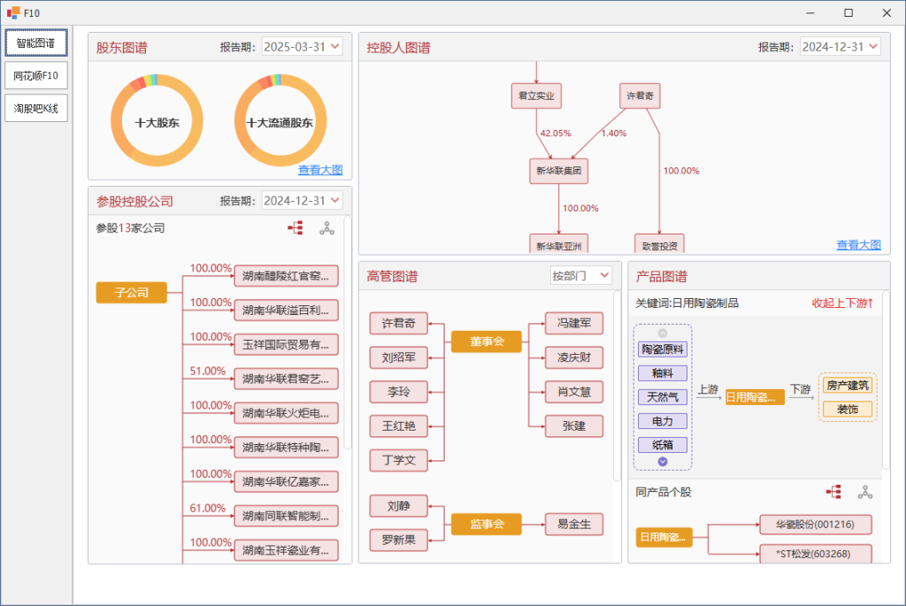Select subsidiary 玉祥国际贸易有...

[286, 345]
